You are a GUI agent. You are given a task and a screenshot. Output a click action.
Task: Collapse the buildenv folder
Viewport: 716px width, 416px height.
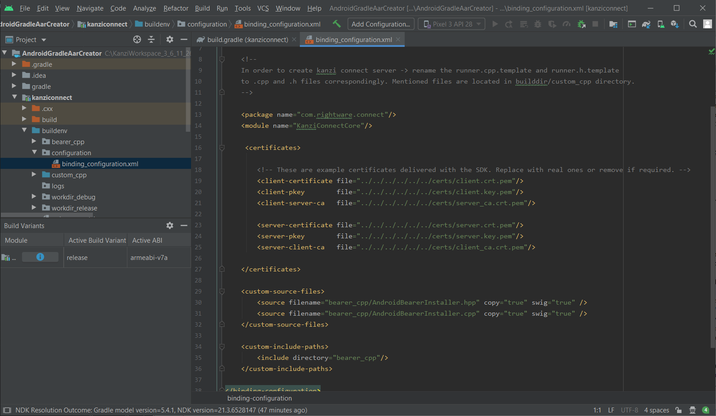(x=25, y=130)
